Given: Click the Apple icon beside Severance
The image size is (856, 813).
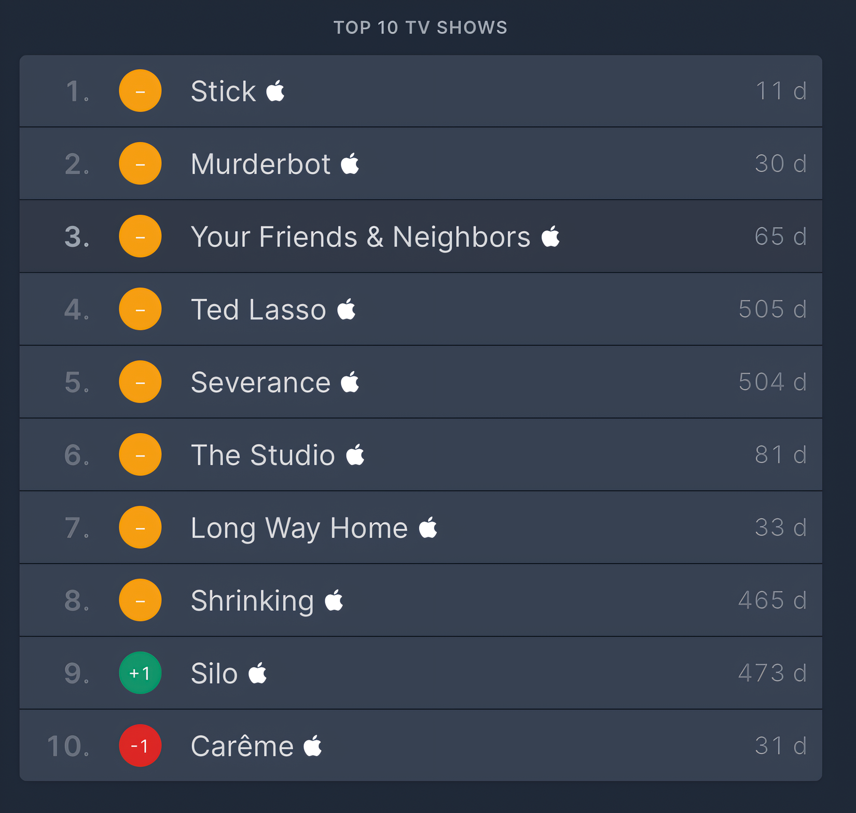Looking at the screenshot, I should pyautogui.click(x=350, y=382).
